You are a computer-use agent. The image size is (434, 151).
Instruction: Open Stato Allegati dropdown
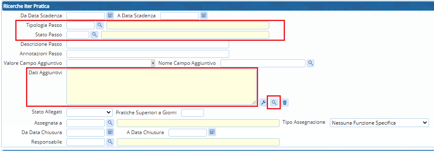pyautogui.click(x=90, y=112)
